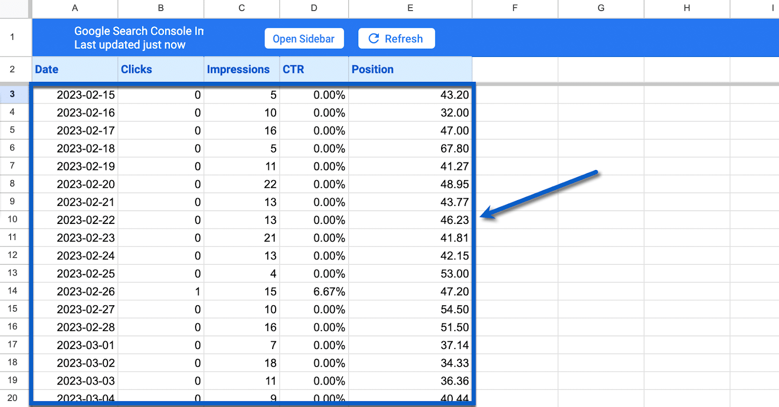The image size is (779, 407).
Task: Select date cell 2023-02-22
Action: [x=75, y=220]
